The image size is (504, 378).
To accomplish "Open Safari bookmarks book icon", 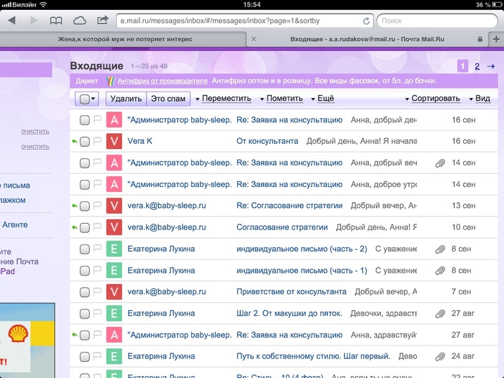I will tap(56, 21).
